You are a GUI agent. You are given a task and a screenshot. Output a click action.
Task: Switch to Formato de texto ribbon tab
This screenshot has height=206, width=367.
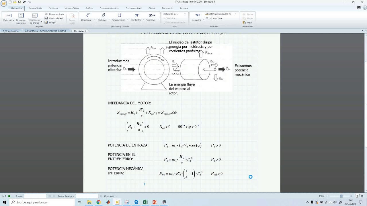click(x=134, y=8)
